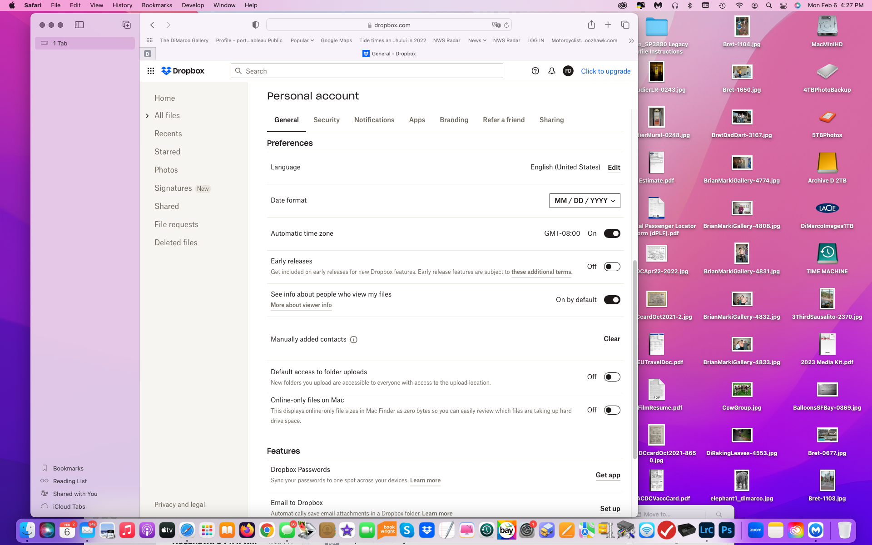Open the Refer a friend tab

[x=504, y=120]
